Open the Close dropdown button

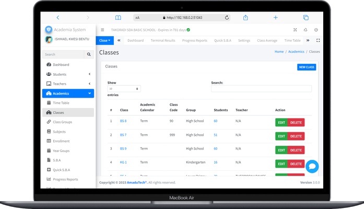coord(105,40)
